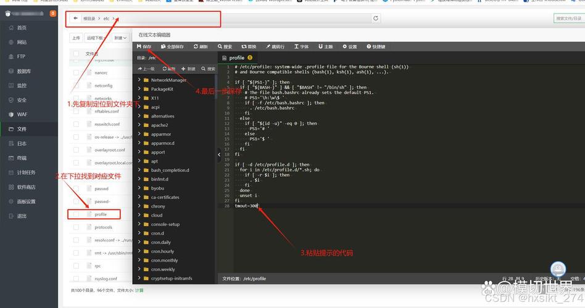Switch to the profile editor tab
Screen dimensions: 585x308
[x=237, y=58]
